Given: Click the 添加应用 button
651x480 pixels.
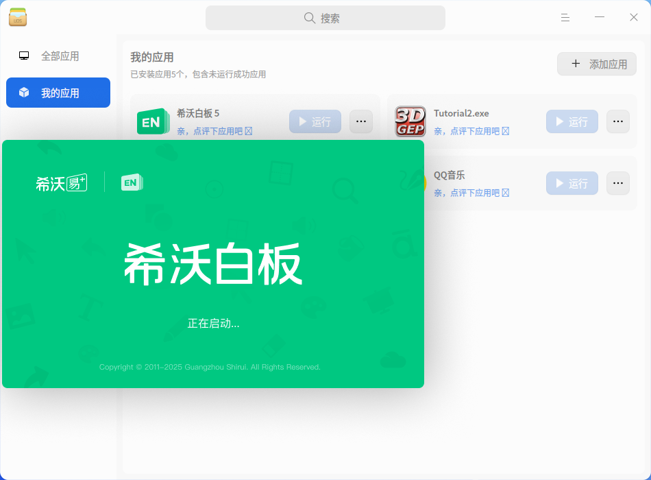Looking at the screenshot, I should (597, 64).
